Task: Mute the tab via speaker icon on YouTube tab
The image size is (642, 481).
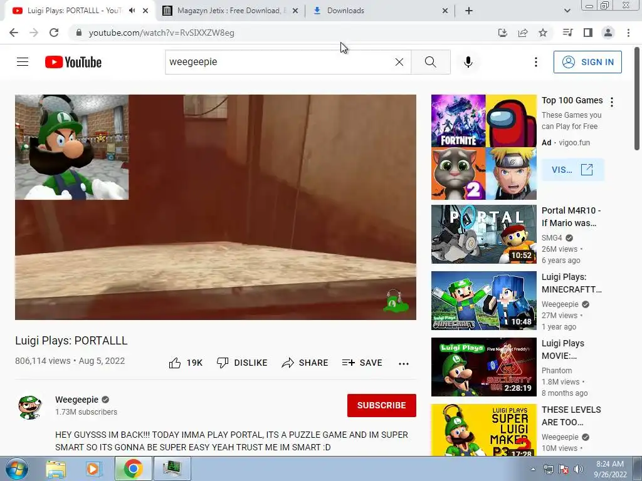Action: coord(132,11)
